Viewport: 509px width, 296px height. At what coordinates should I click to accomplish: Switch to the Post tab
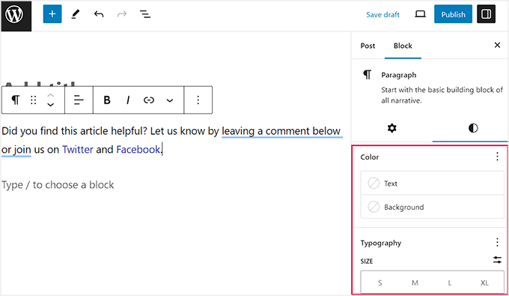coord(368,46)
